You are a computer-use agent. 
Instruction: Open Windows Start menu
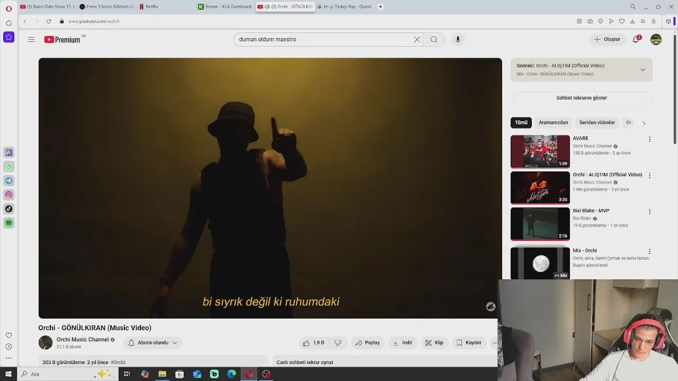click(x=8, y=374)
